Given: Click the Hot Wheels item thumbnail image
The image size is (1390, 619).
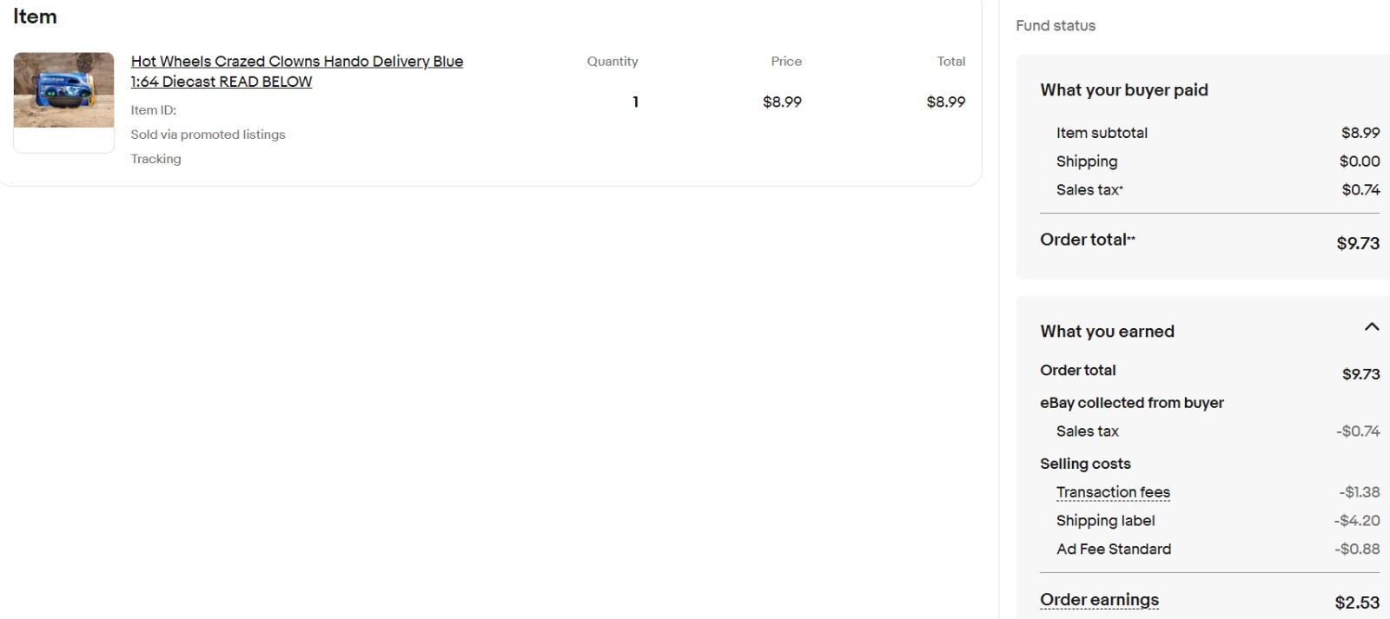Looking at the screenshot, I should pos(63,90).
